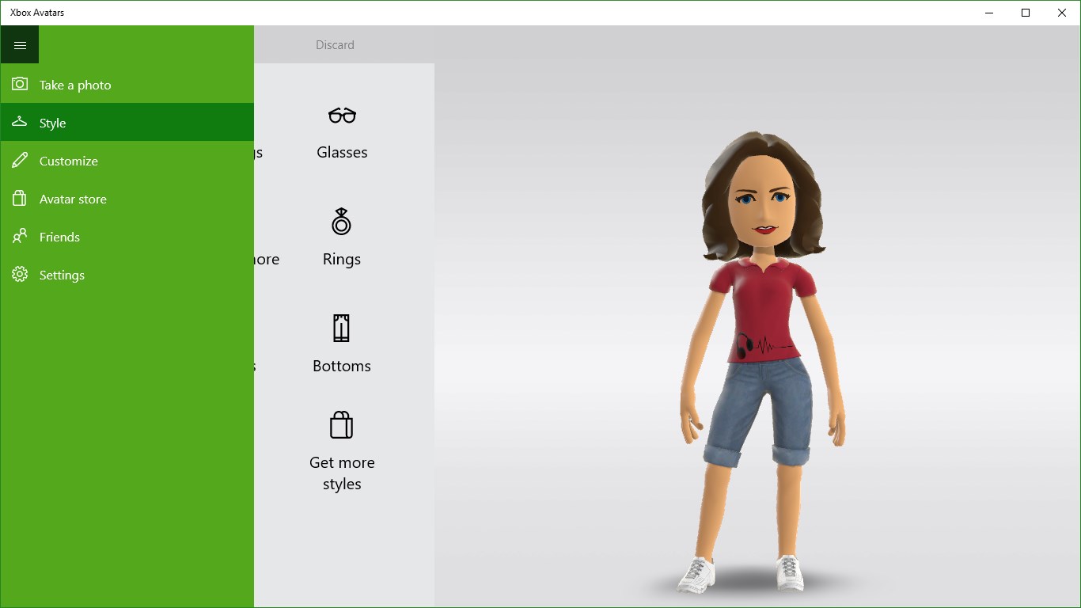The width and height of the screenshot is (1081, 608).
Task: Click Take a photo in the sidebar
Action: [74, 85]
